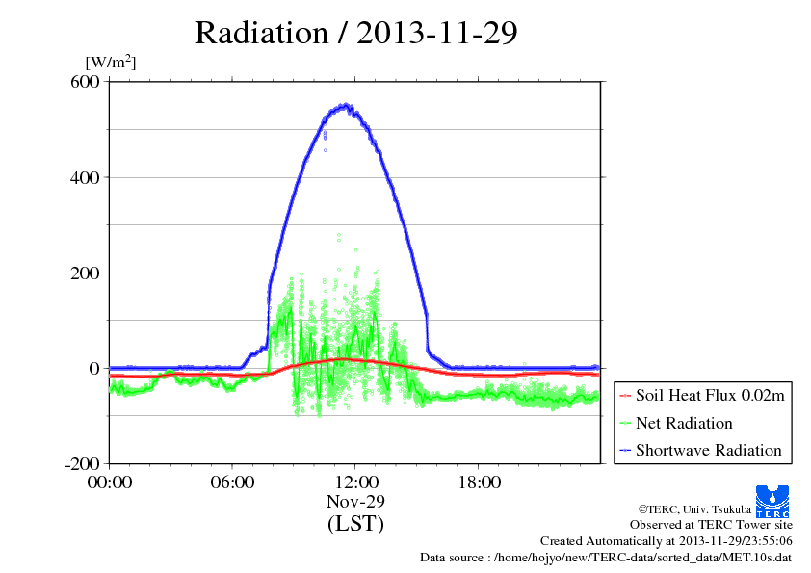811x573 pixels.
Task: Click the '[W/m2]' unit label
Action: click(110, 62)
